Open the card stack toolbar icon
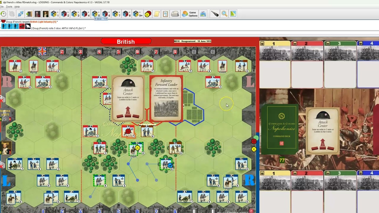379x213 pixels. (175, 14)
